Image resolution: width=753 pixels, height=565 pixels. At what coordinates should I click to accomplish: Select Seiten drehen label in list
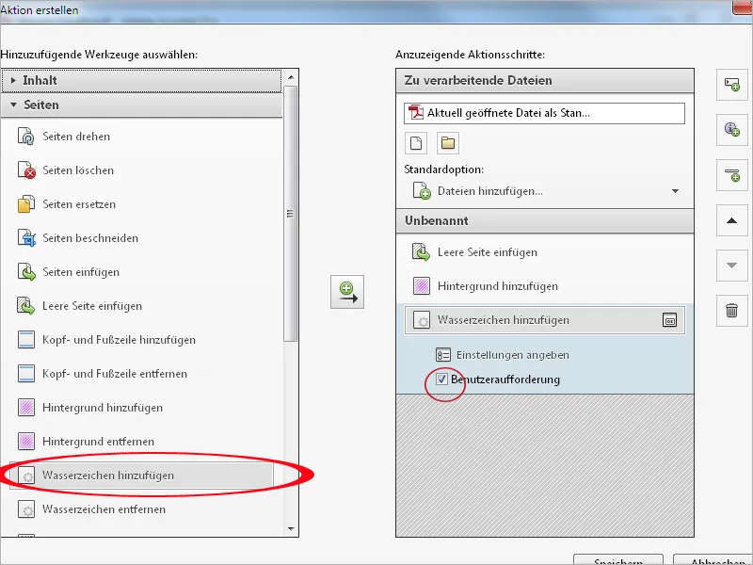pos(76,137)
